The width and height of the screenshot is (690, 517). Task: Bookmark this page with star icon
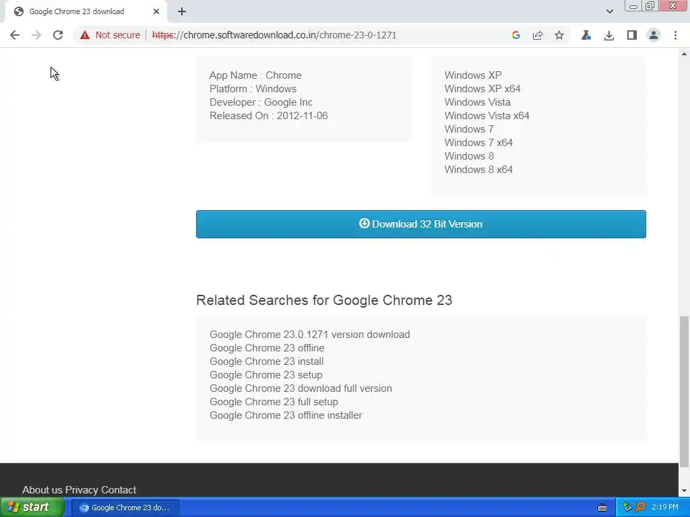(559, 35)
